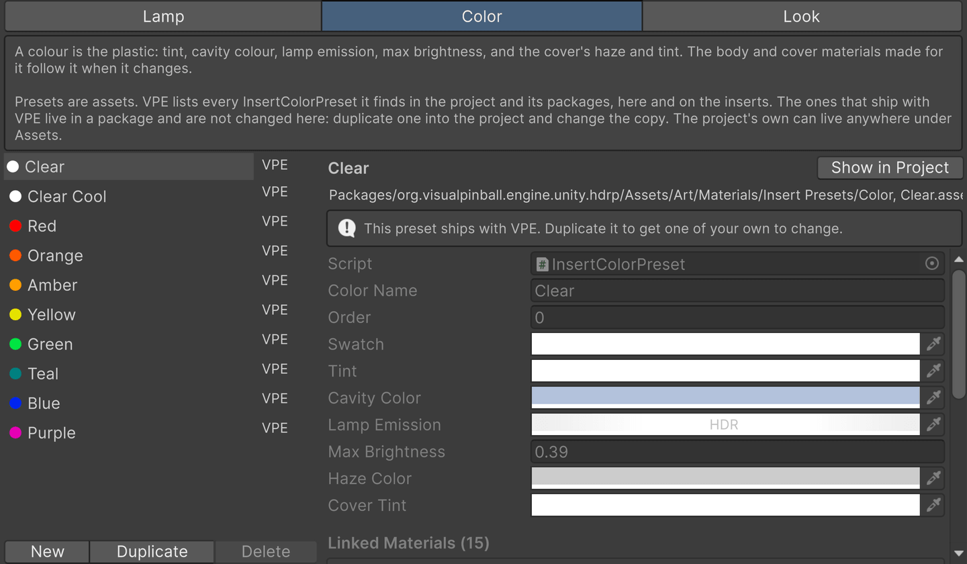This screenshot has width=967, height=564.
Task: Click the Linked Materials (15) heading
Action: (408, 543)
